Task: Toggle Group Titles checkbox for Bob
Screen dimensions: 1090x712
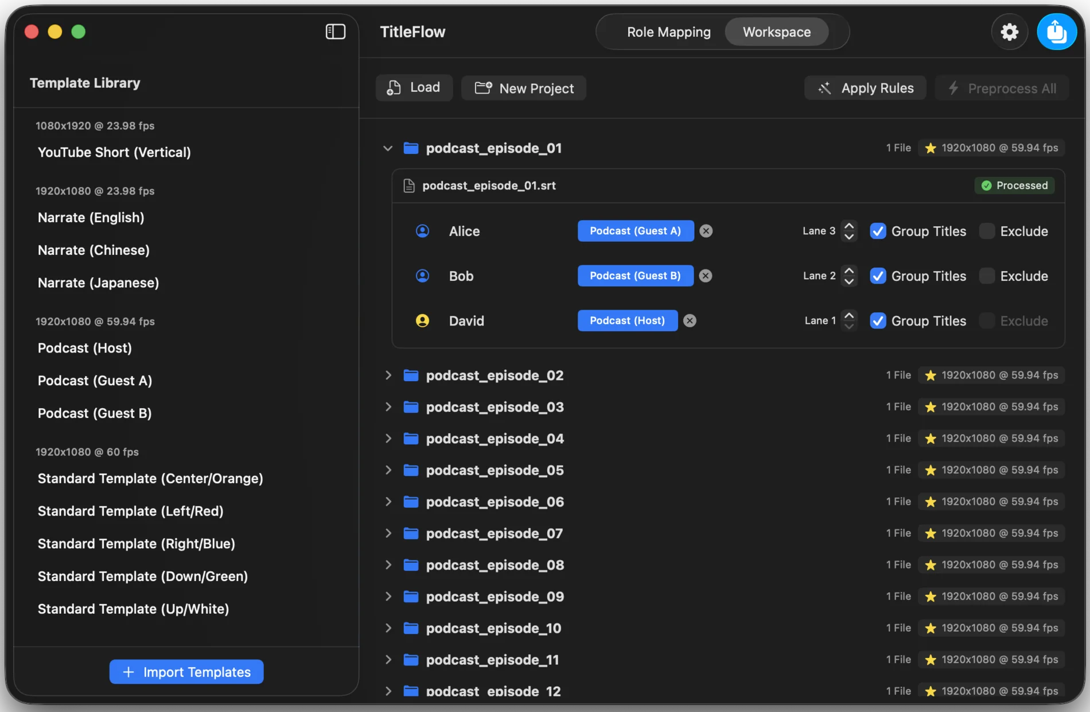Action: (878, 276)
